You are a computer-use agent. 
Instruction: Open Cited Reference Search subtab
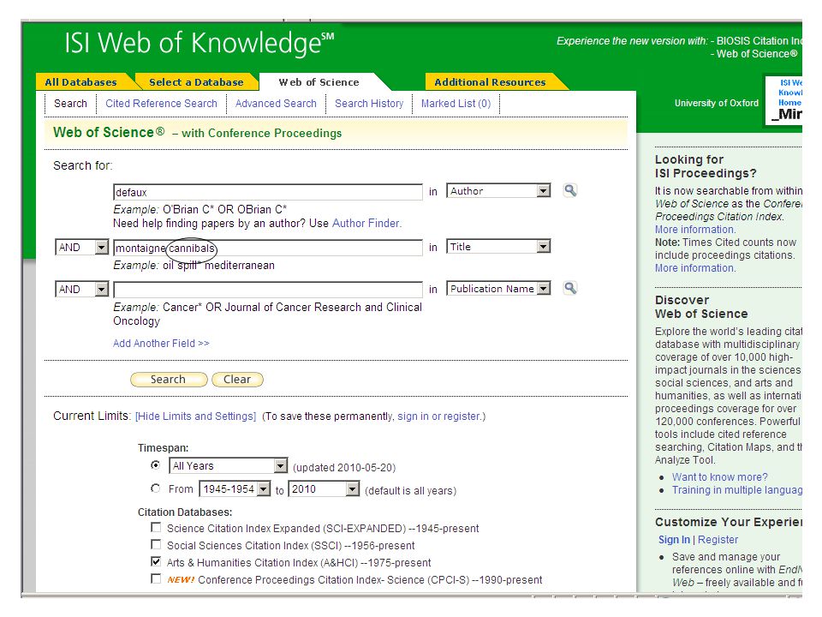tap(162, 104)
